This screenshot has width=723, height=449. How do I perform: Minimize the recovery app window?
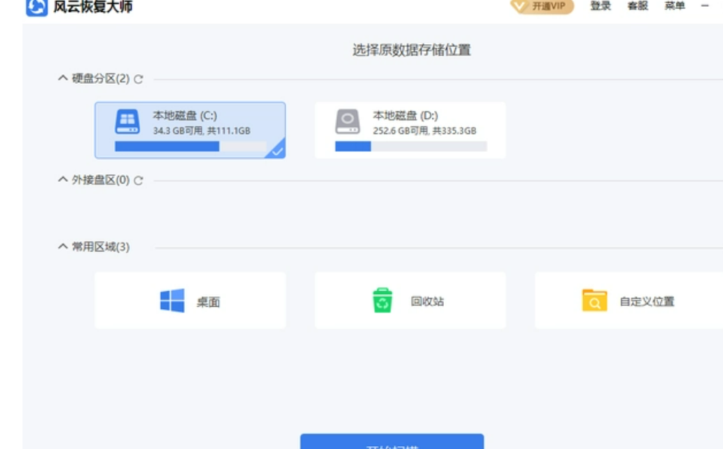(x=704, y=5)
